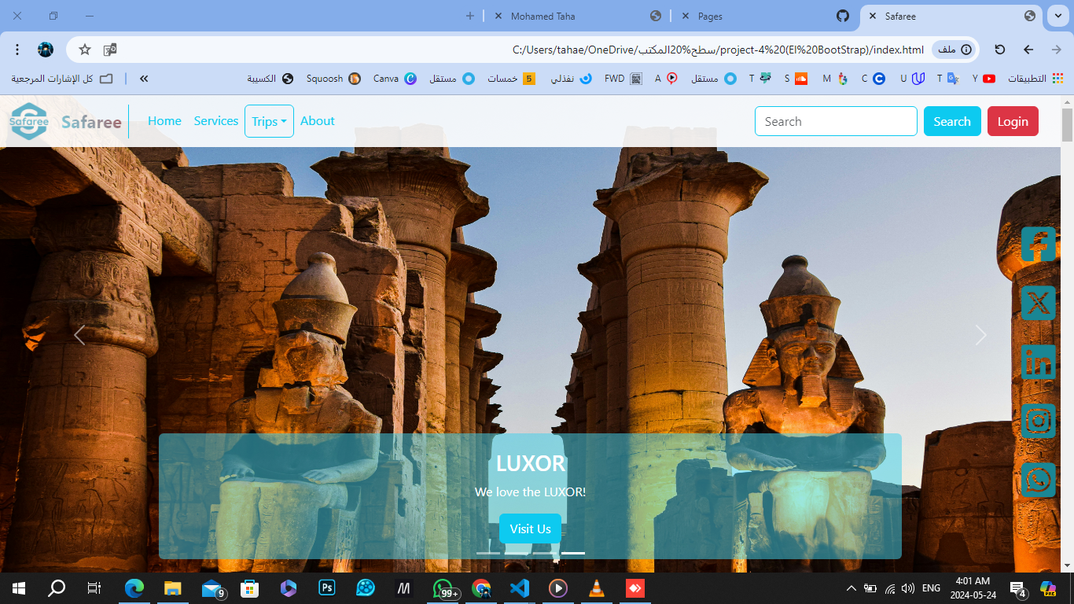The height and width of the screenshot is (604, 1074).
Task: Open the Instagram social icon
Action: (1038, 421)
